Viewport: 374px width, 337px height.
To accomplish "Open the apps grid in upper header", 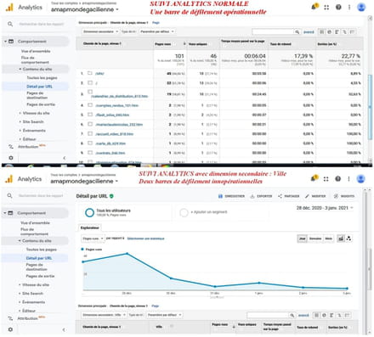I will (326, 8).
